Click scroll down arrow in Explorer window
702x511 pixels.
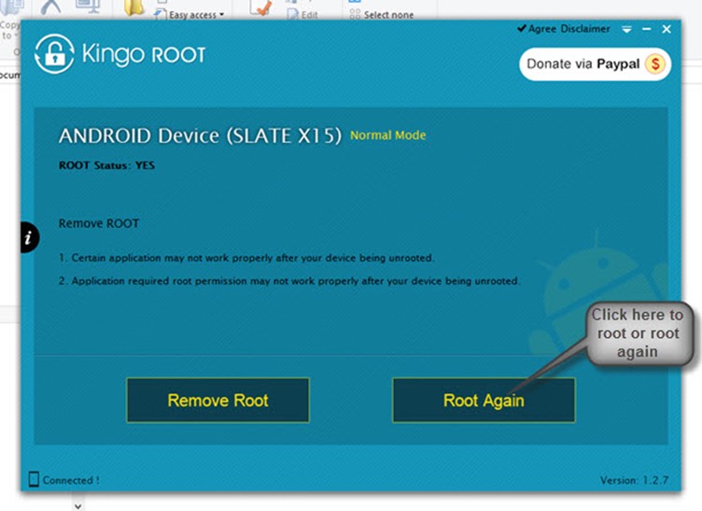coord(77,506)
